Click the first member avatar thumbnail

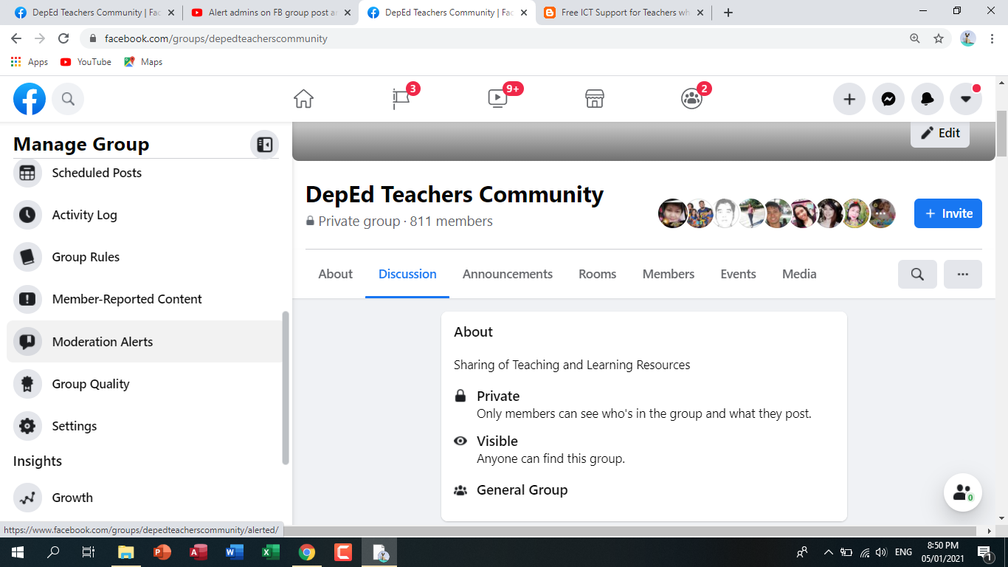673,213
